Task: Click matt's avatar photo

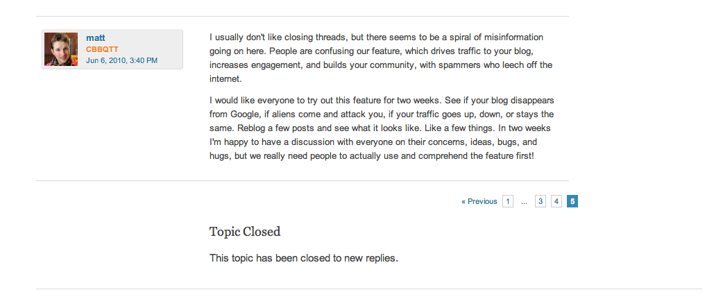Action: (61, 49)
